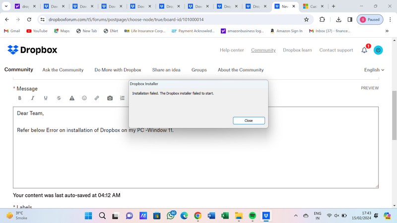The height and width of the screenshot is (223, 397).
Task: Select Ask the Community menu item
Action: pos(63,70)
